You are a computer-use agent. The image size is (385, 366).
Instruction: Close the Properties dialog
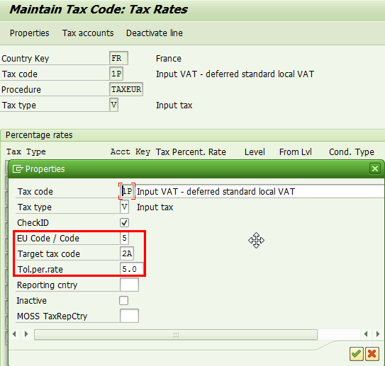[375, 168]
